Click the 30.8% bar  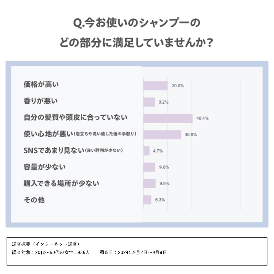click(x=162, y=135)
